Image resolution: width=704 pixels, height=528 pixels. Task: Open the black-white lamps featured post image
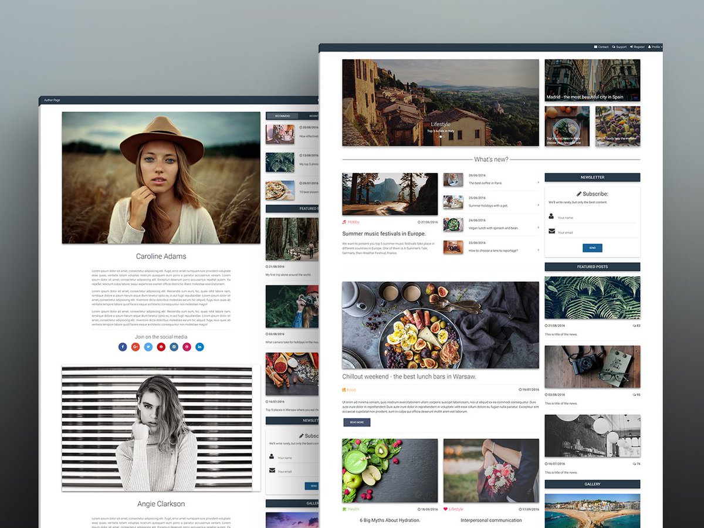[593, 436]
